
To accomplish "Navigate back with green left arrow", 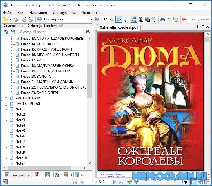I will click(x=130, y=182).
